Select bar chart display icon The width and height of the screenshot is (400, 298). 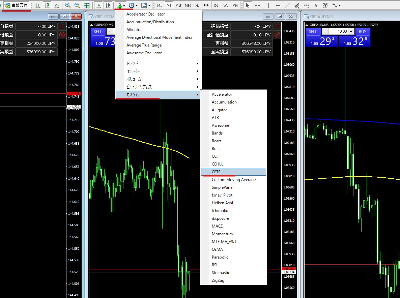click(37, 5)
